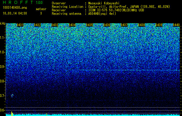182x116 pixels.
Task: Click the observer name Masayuki Kobayashi
Action: (x=104, y=3)
